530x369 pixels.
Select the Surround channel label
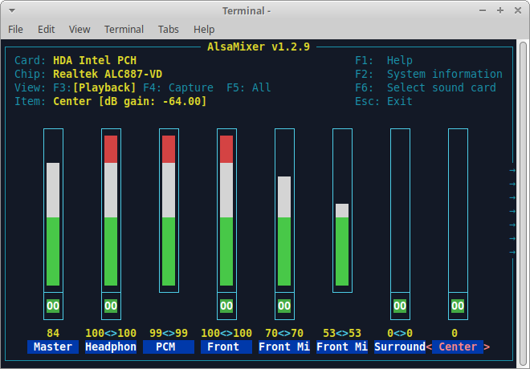click(x=400, y=347)
